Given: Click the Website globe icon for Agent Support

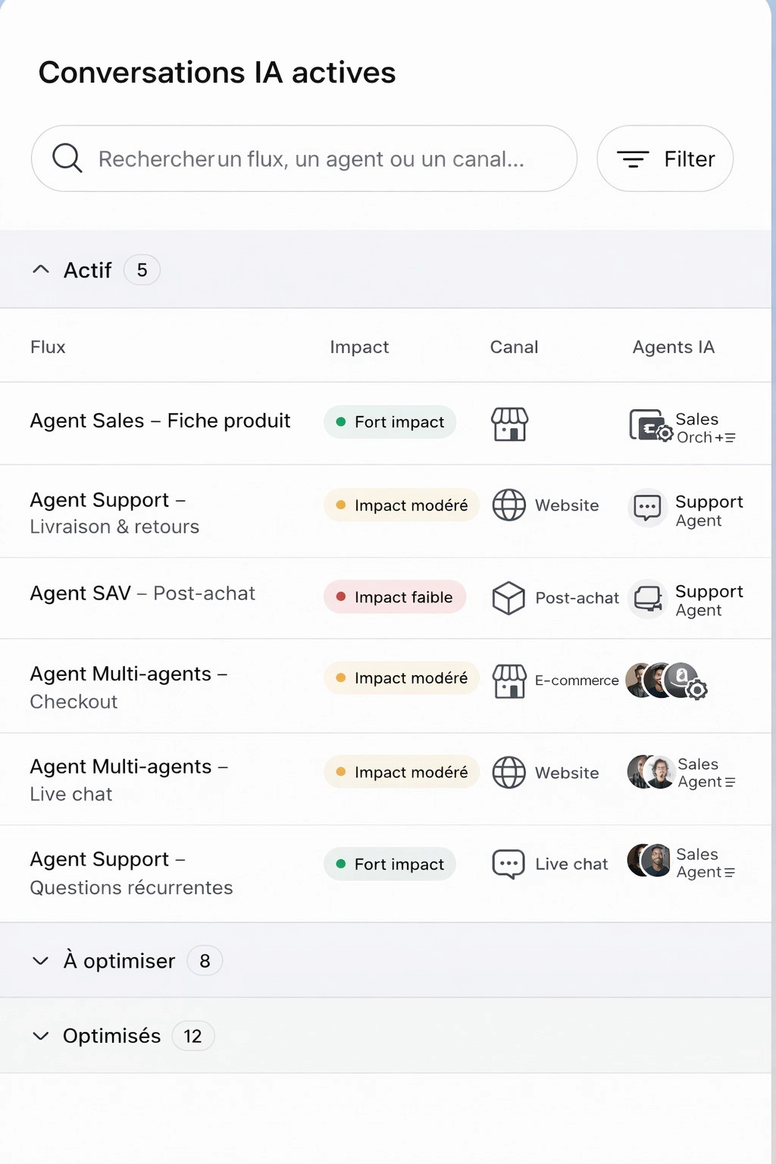Looking at the screenshot, I should (x=509, y=505).
